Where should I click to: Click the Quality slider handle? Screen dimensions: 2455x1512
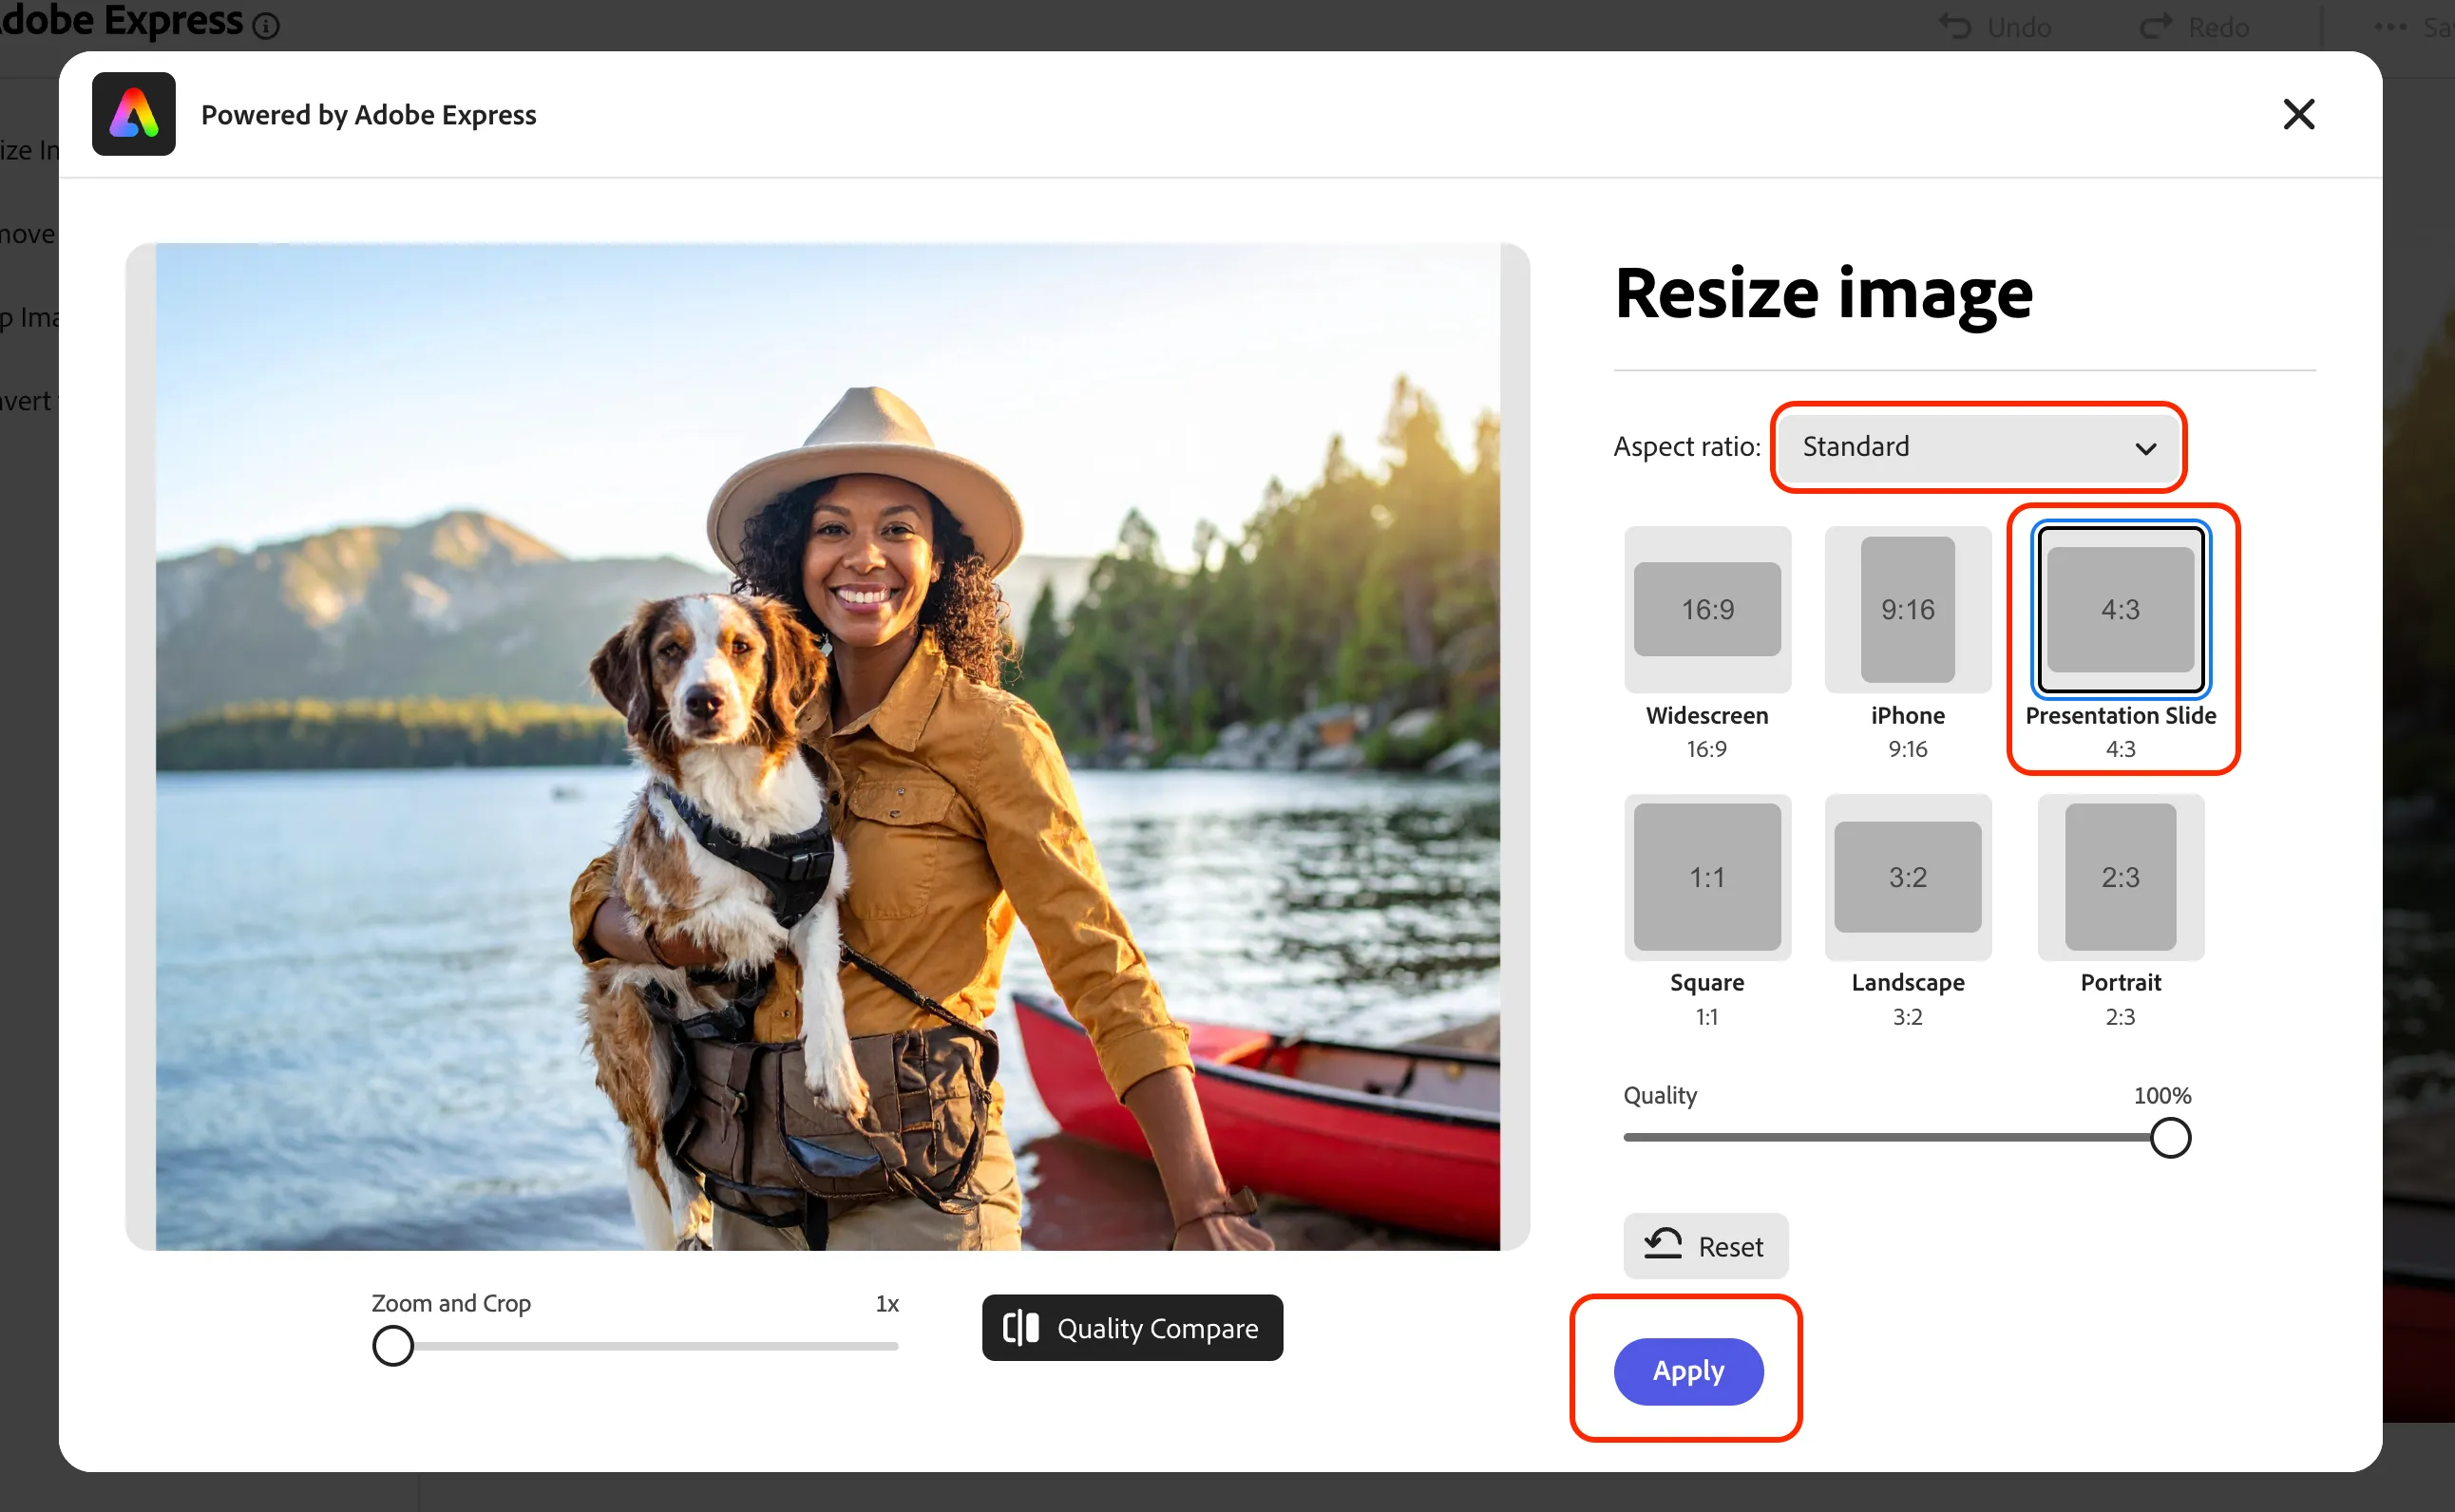point(2169,1137)
